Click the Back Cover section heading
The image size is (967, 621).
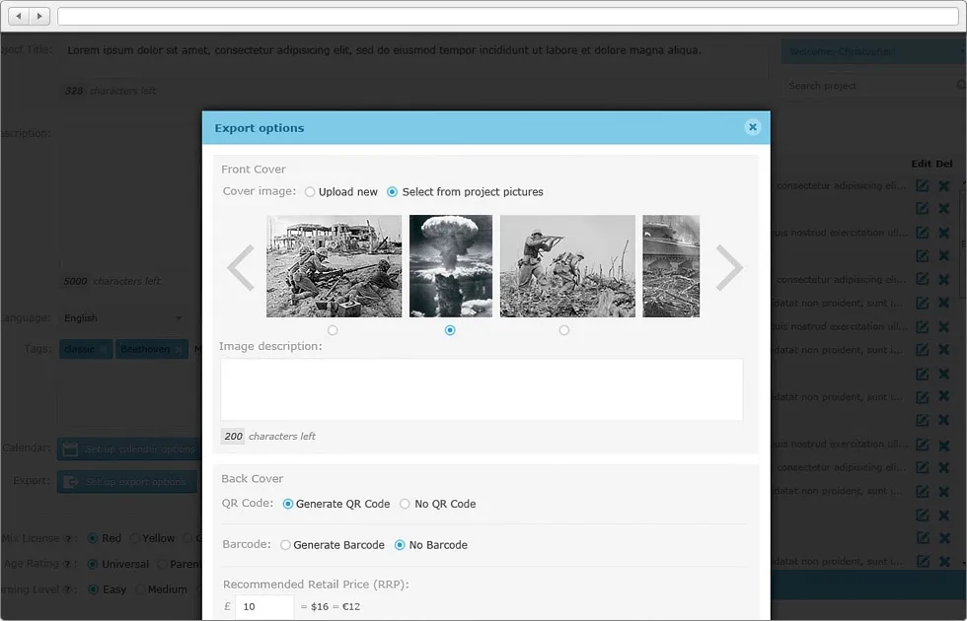click(x=253, y=479)
